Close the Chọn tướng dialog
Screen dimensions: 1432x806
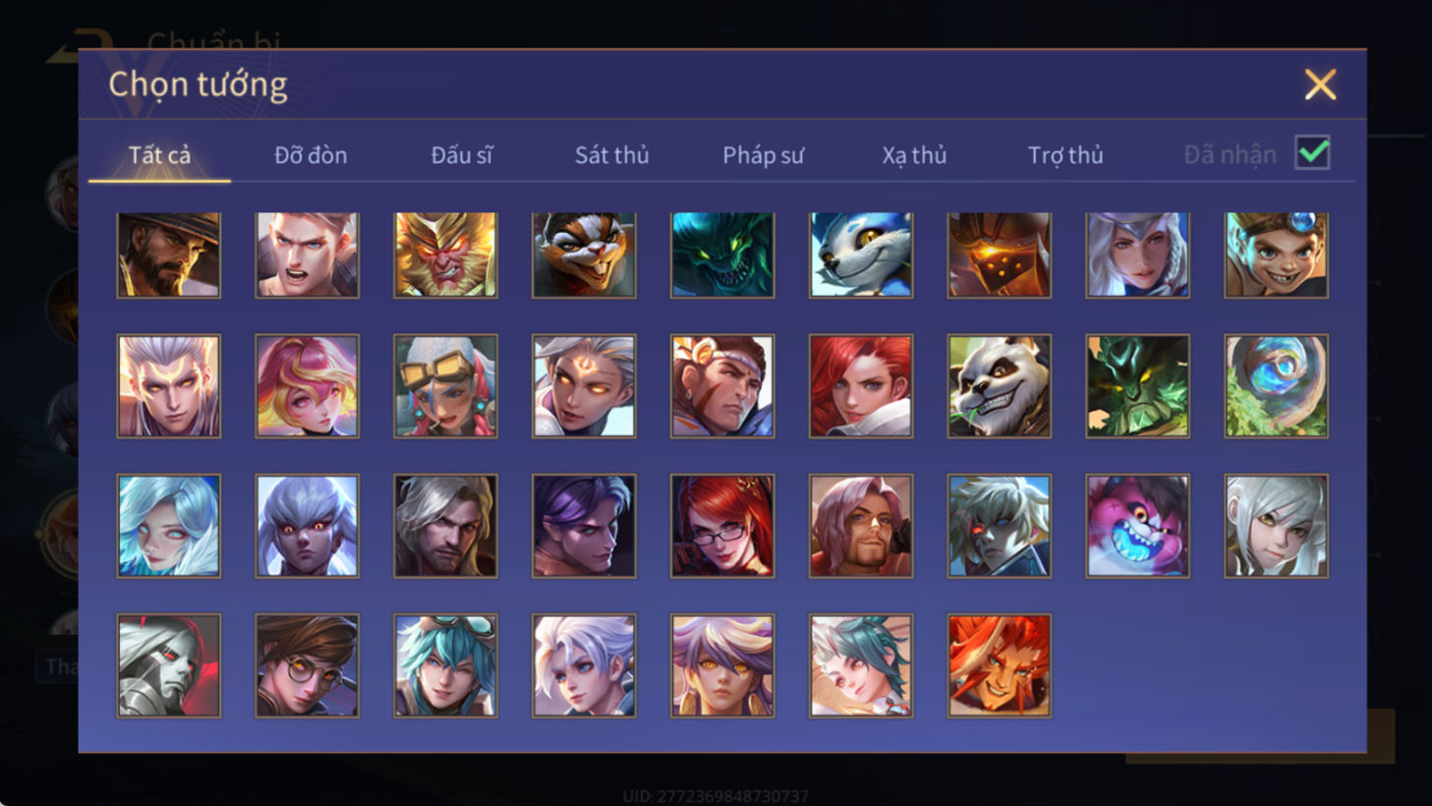click(x=1320, y=85)
